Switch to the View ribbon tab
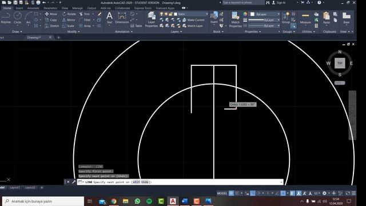366x206 pixels. point(65,8)
